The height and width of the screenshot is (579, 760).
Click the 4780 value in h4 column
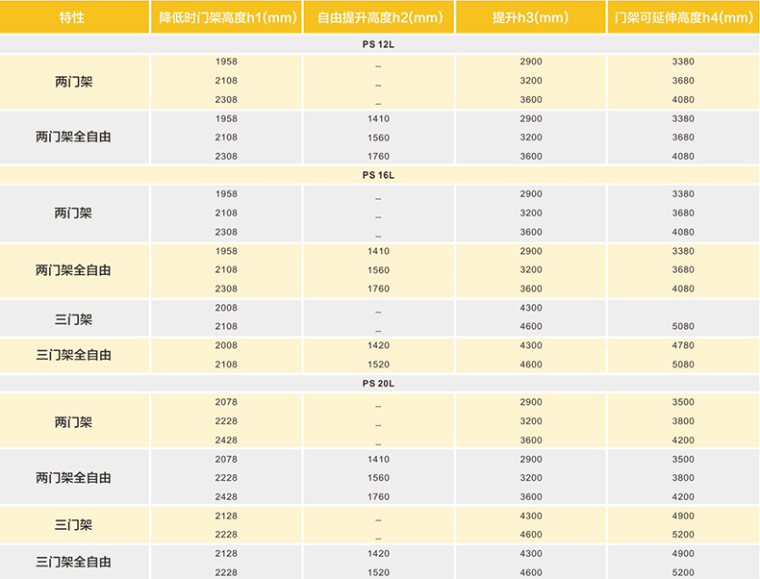coord(683,346)
